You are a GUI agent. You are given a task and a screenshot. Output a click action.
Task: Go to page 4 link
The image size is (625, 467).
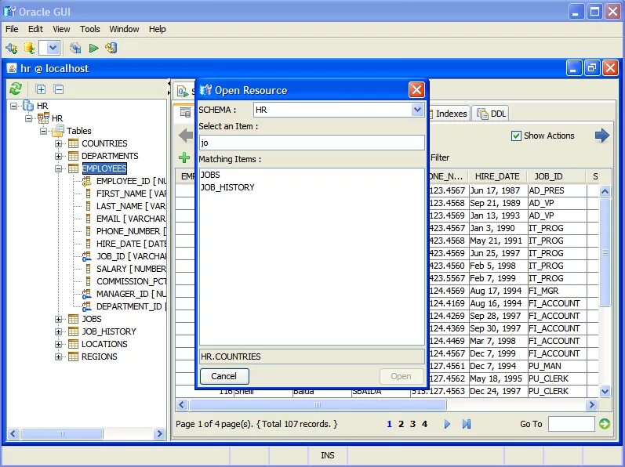pos(424,424)
